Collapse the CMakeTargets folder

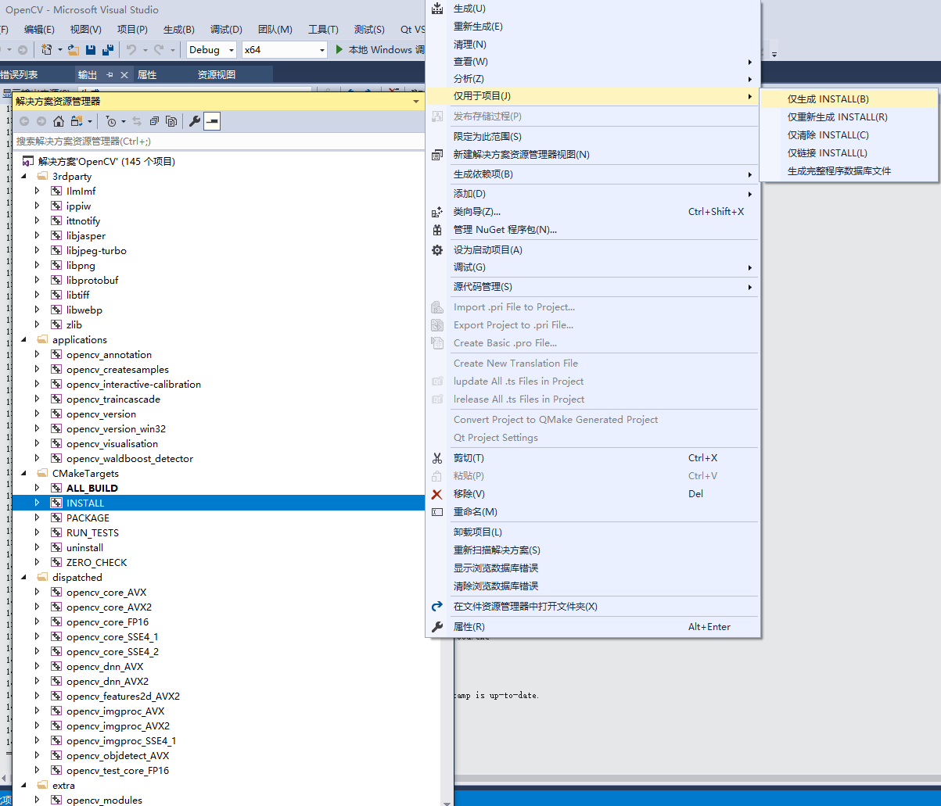[x=23, y=474]
